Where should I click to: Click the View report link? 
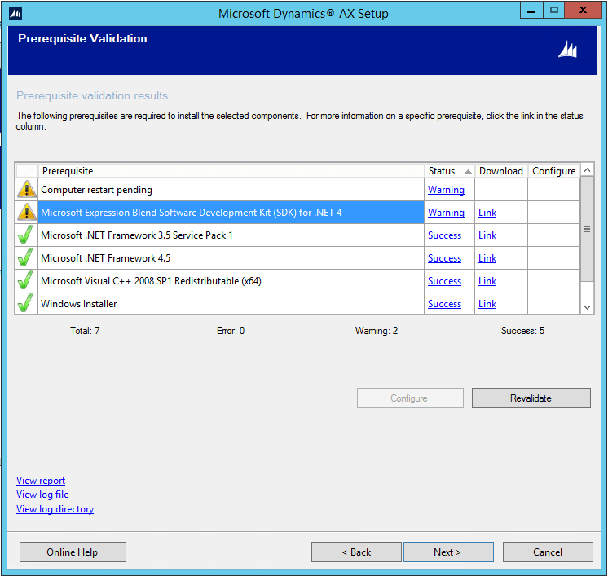(41, 481)
